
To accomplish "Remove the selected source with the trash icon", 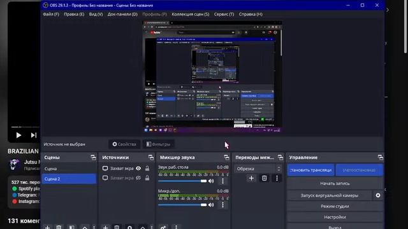I will click(x=117, y=227).
